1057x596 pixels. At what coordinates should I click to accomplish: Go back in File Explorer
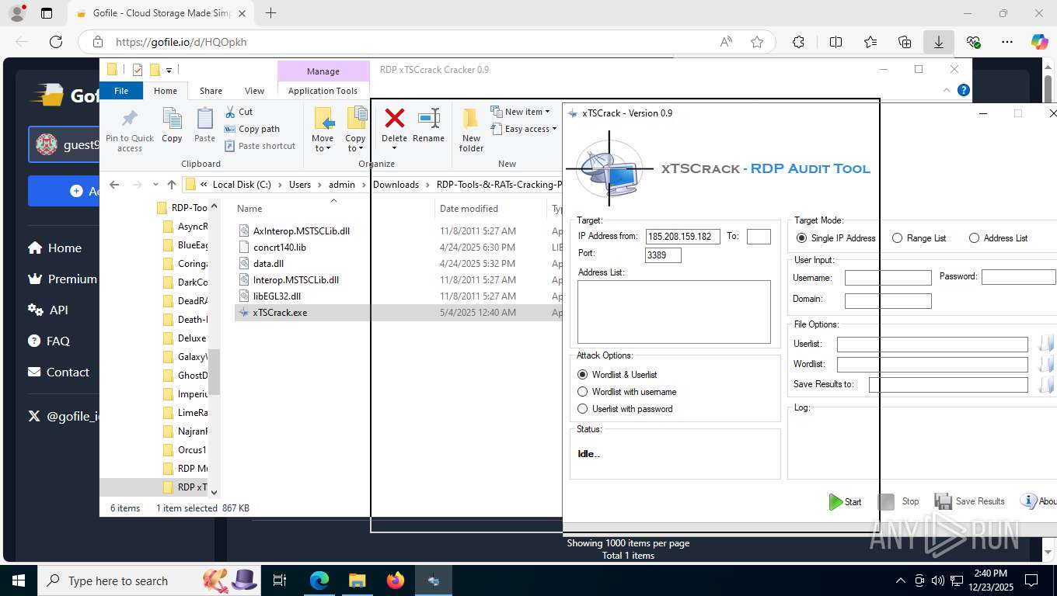(115, 185)
